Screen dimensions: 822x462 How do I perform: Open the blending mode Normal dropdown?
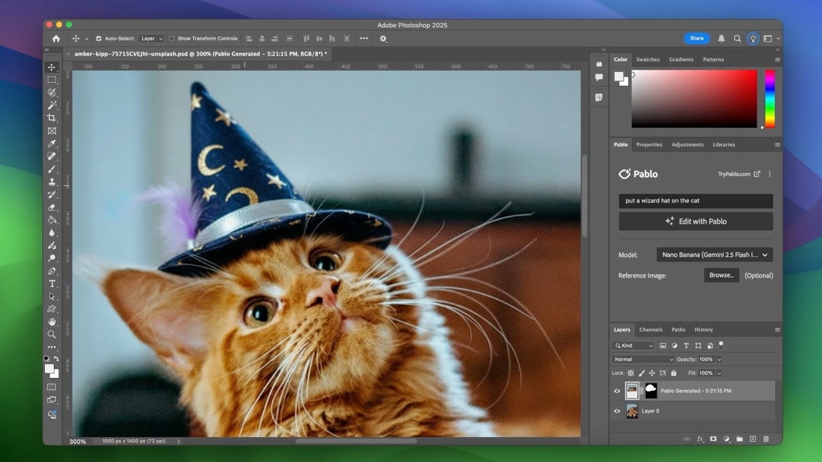(642, 359)
